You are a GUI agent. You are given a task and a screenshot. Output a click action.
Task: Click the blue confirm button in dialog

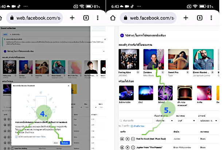pyautogui.click(x=65, y=143)
